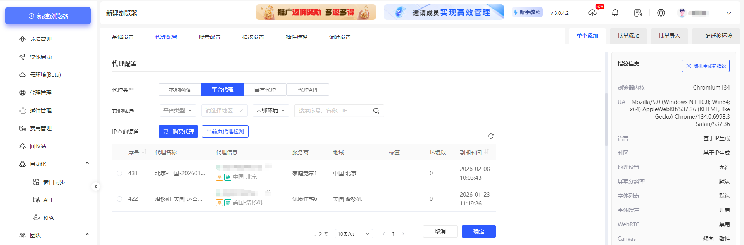Click the cloud upload icon with NEW badge
This screenshot has height=245, width=744.
[592, 13]
